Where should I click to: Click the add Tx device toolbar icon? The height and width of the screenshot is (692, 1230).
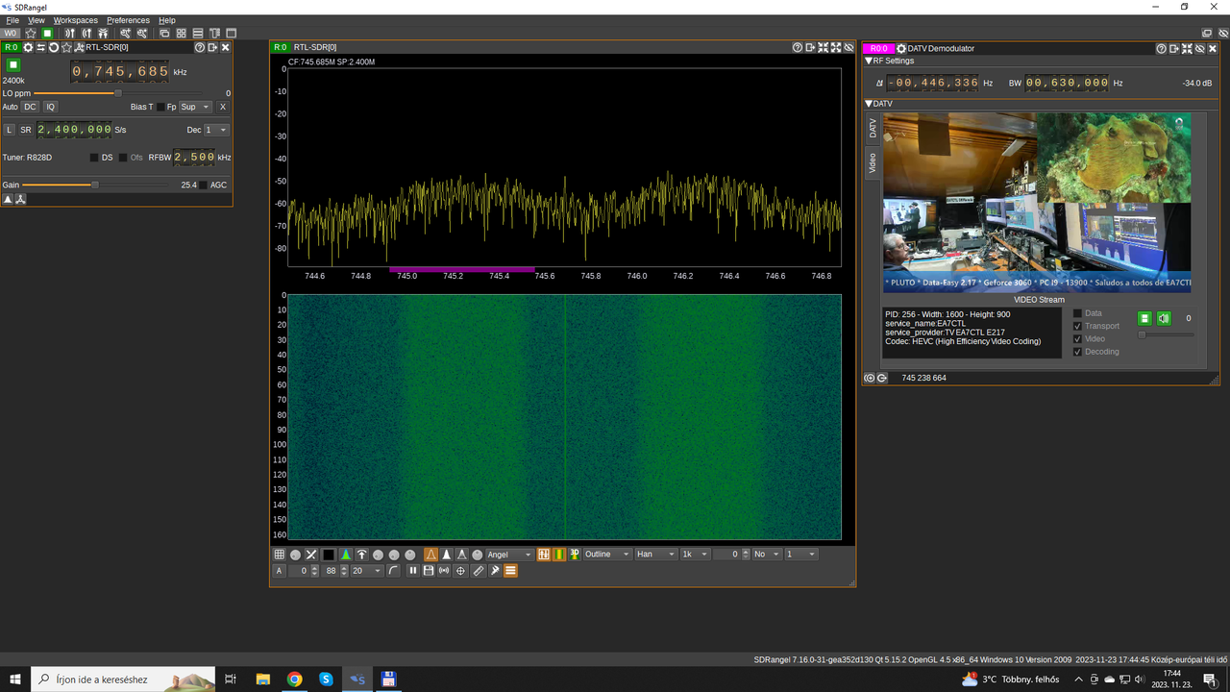pos(86,33)
